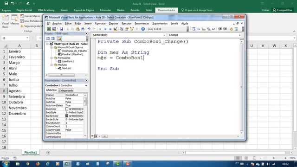Screen dimensions: 297x167
Task: Open the Ferramentas menu in VBA editor
Action: tap(142, 24)
